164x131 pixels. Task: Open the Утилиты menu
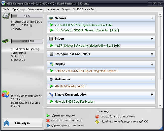[x=53, y=9]
